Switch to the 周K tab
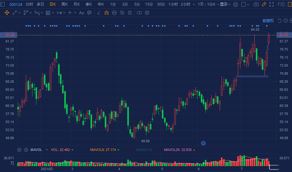 click(65, 4)
